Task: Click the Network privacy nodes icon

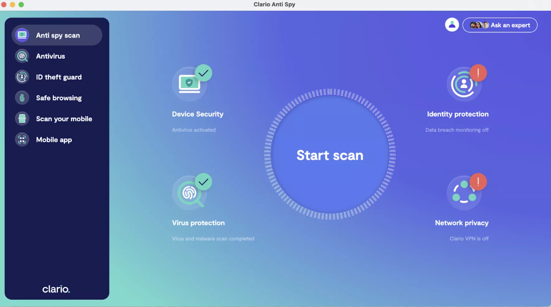Action: pos(464,193)
